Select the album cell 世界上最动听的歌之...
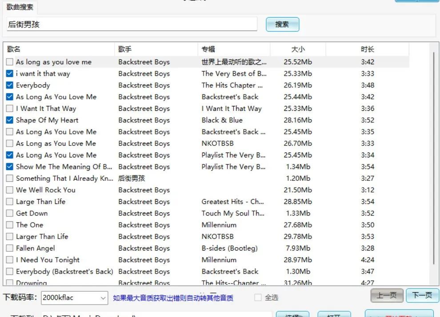Viewport: 440px width, 317px height. click(x=234, y=62)
